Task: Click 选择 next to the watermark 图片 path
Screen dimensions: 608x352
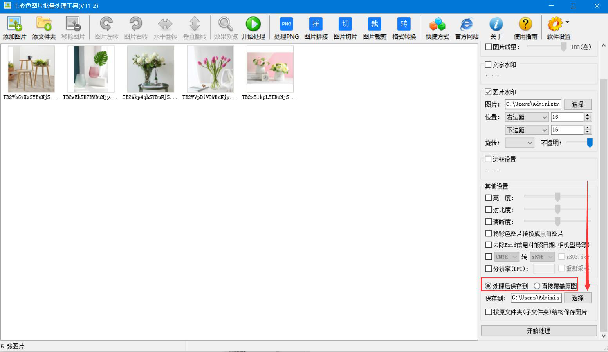Action: coord(577,105)
